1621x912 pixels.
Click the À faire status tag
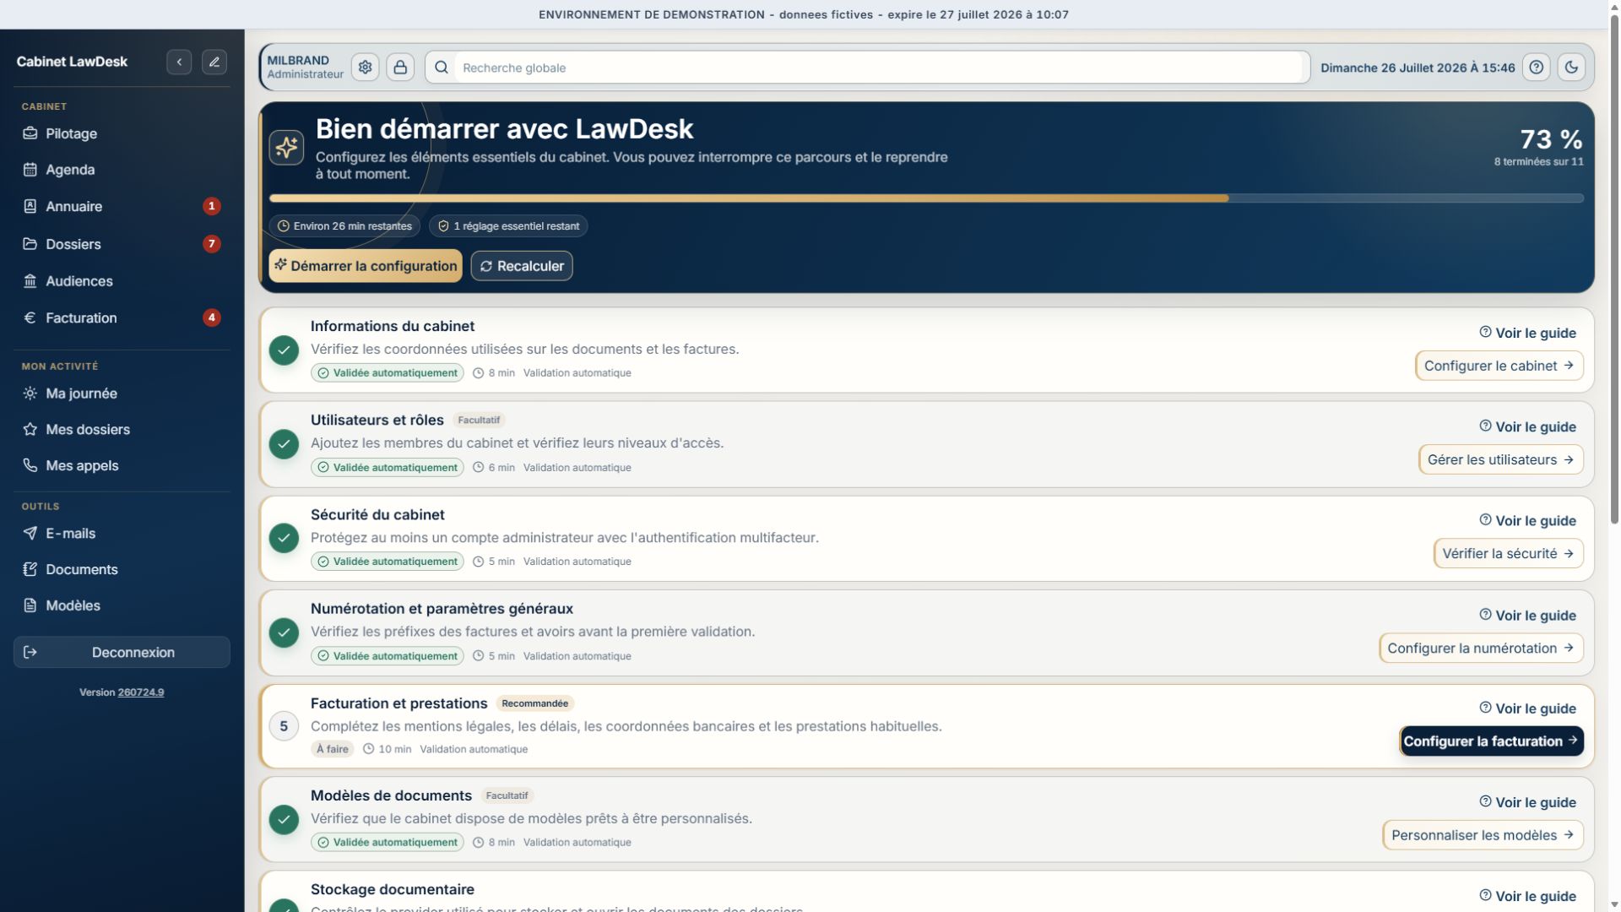pyautogui.click(x=332, y=749)
